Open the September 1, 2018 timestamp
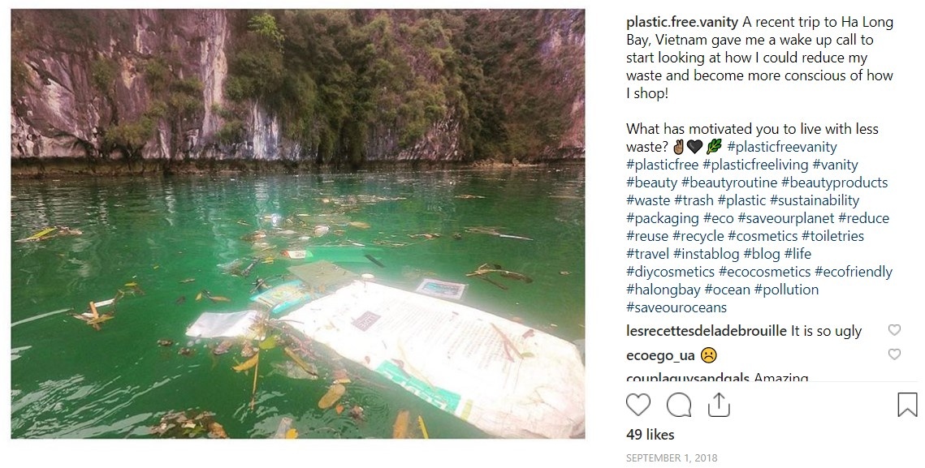Viewport: 925px width, 468px height. coord(672,458)
